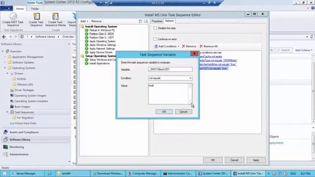
Task: Collapse Drivers tree node
Action: (x=7, y=73)
